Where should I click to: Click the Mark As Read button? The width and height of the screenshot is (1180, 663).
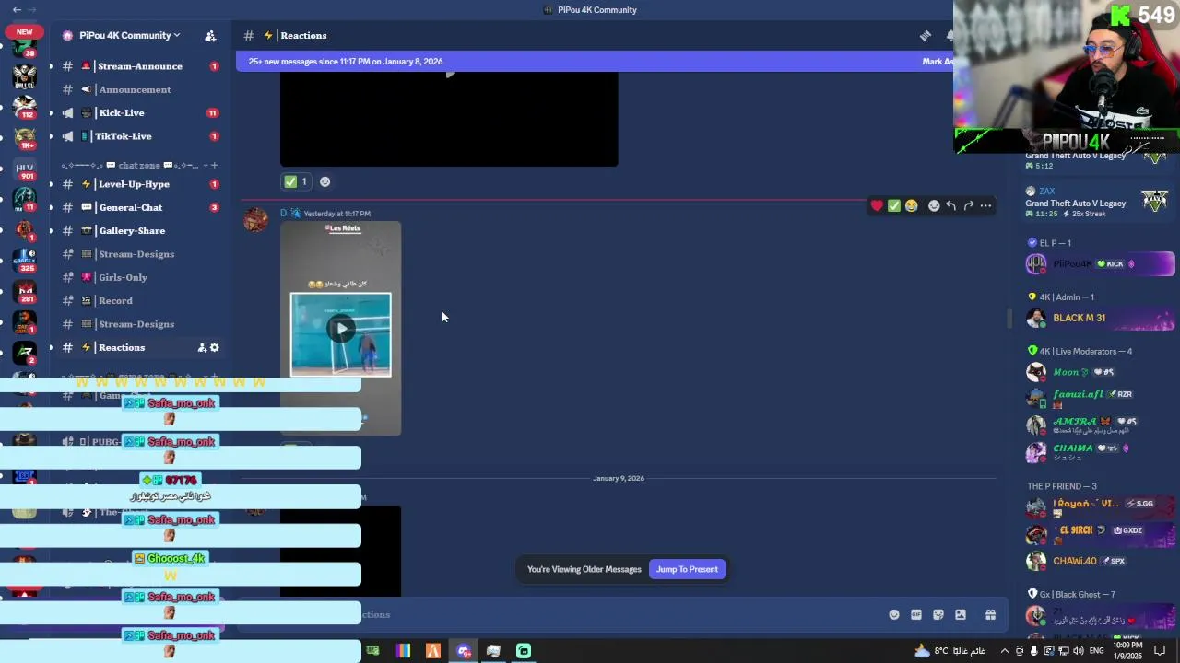click(938, 61)
